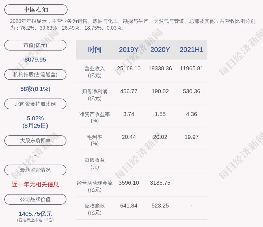This screenshot has width=263, height=227.
Task: Select the 2021H1 column header
Action: [x=191, y=50]
